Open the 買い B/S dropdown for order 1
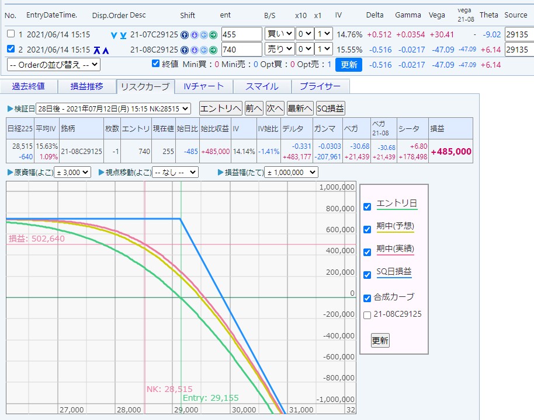Image resolution: width=534 pixels, height=420 pixels. pyautogui.click(x=280, y=34)
